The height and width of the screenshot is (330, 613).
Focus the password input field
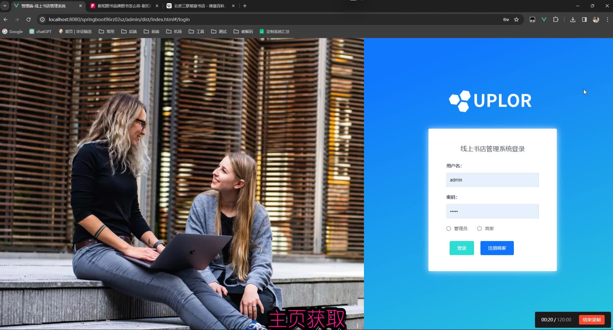point(492,211)
